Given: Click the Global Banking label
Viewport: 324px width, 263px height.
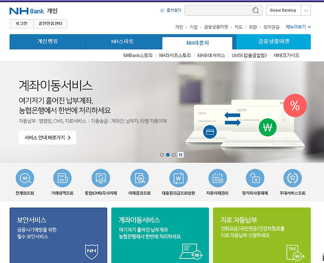Looking at the screenshot, I should coord(283,10).
